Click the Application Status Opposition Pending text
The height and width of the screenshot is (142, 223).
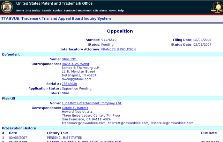click(x=76, y=88)
